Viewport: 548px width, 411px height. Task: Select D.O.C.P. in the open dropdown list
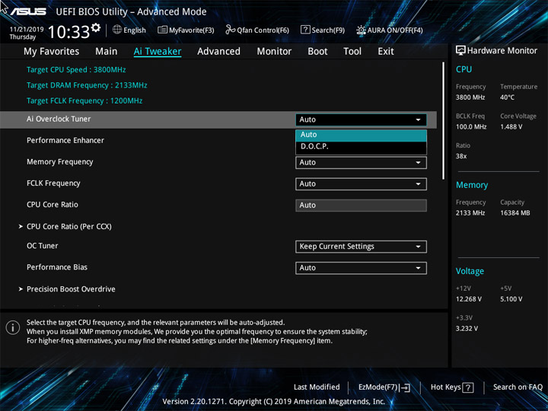click(361, 147)
